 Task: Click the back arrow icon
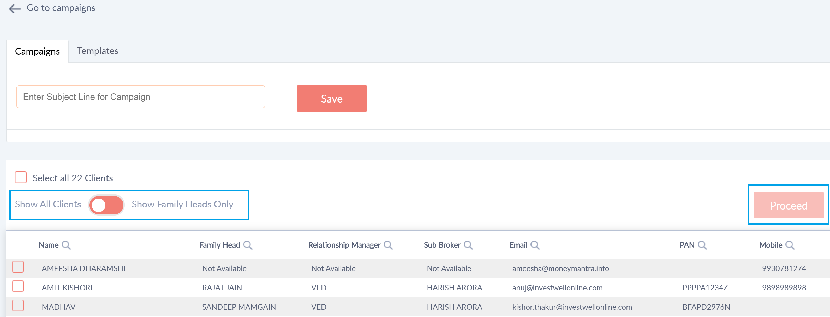15,8
